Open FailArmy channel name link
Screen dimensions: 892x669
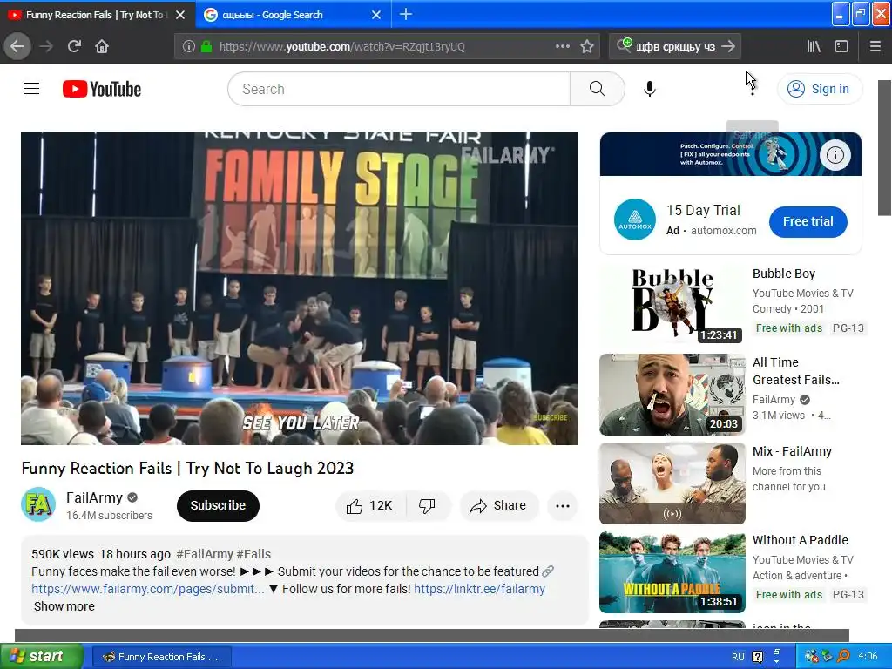point(94,497)
